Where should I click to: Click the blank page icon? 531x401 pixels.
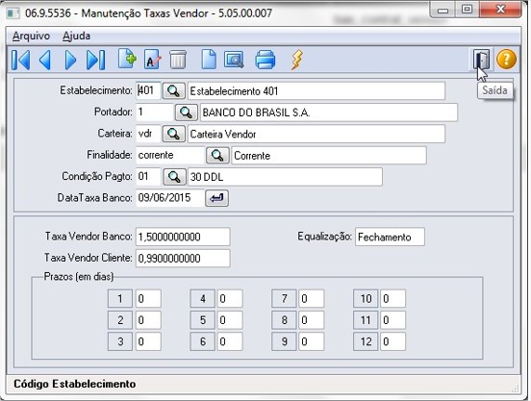(209, 60)
